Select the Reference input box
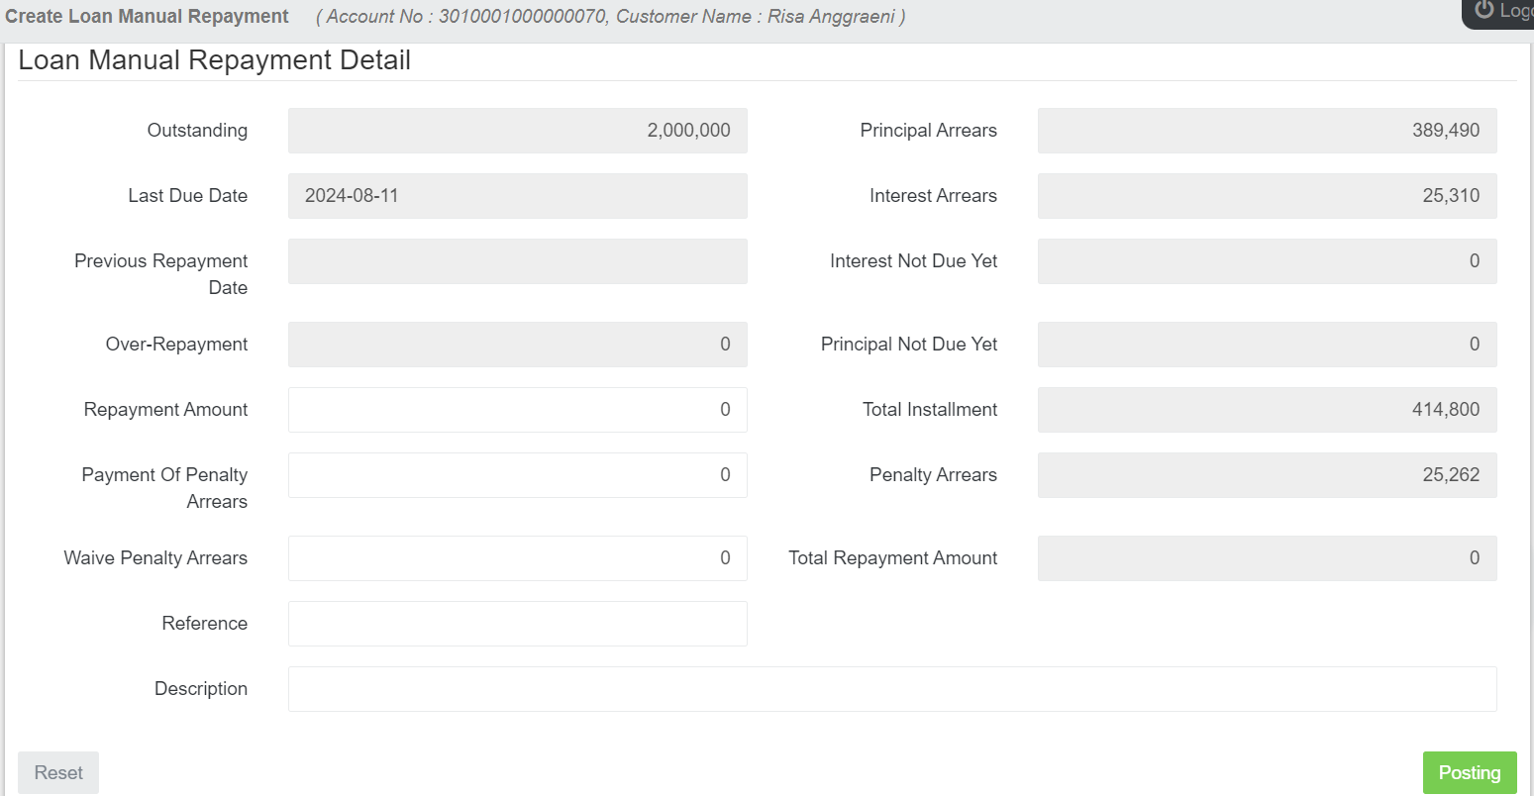The height and width of the screenshot is (796, 1534). [x=517, y=624]
